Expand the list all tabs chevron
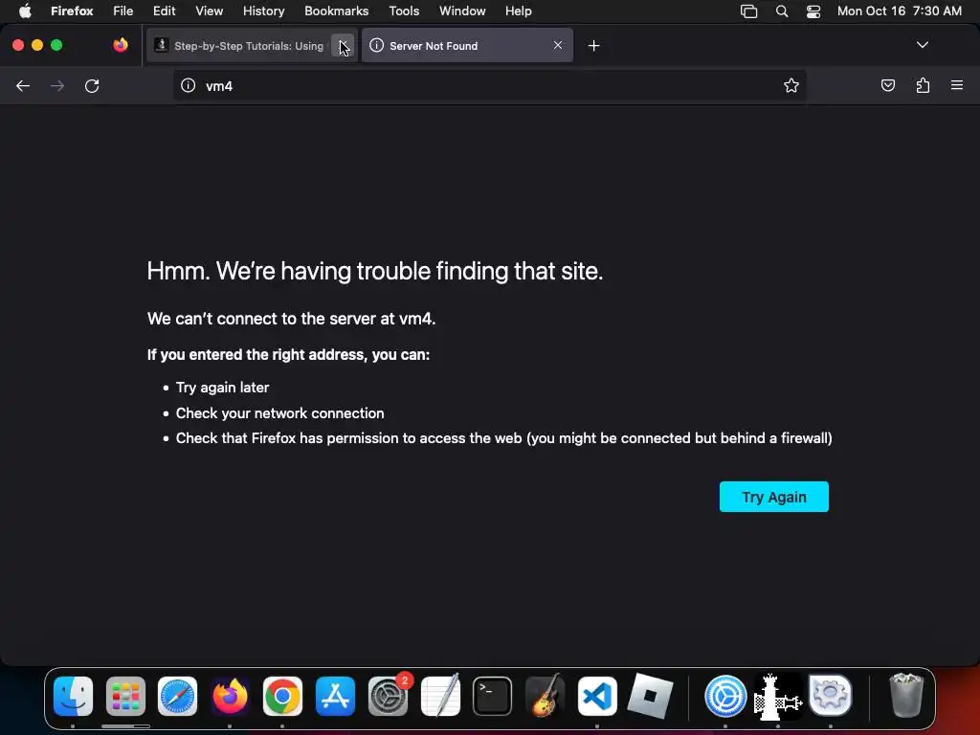 click(922, 45)
